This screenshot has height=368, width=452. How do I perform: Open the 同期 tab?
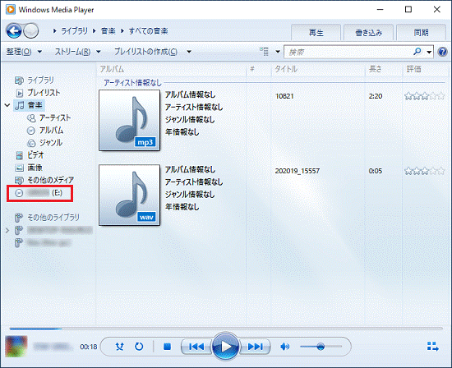tap(421, 33)
